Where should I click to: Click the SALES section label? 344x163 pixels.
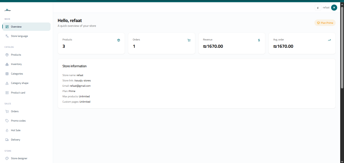[x=8, y=104]
